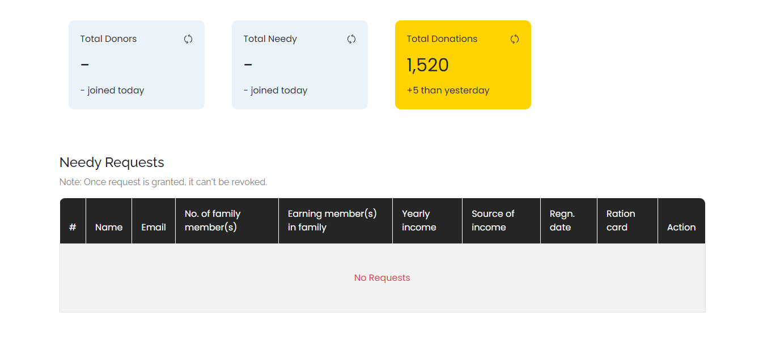Click the 1,520 donations figure
The width and height of the screenshot is (759, 351).
[x=428, y=66]
